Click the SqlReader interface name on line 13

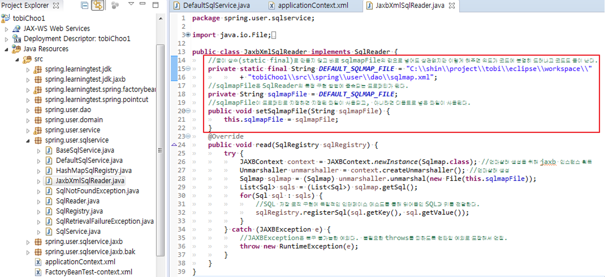coord(372,52)
